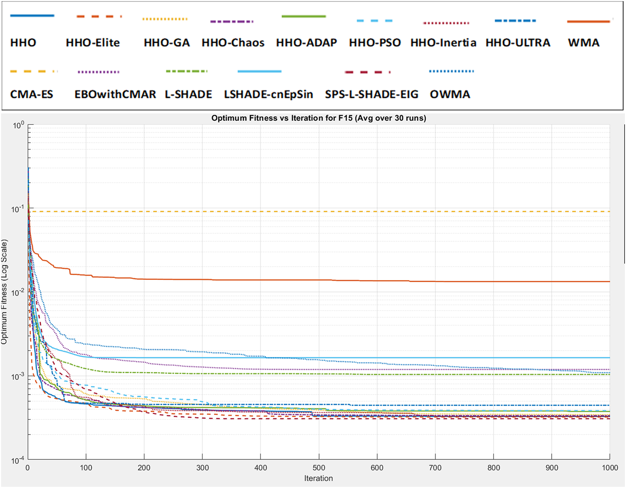
Task: Click the 500 tick on the x-axis
Action: pos(319,467)
